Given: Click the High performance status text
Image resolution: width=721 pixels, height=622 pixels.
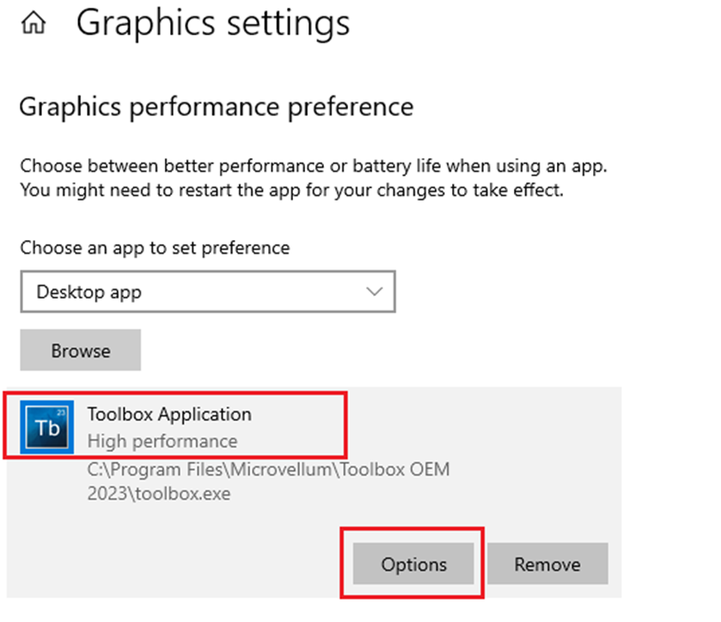Looking at the screenshot, I should tap(162, 441).
